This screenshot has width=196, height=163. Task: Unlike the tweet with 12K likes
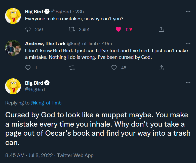click(118, 29)
